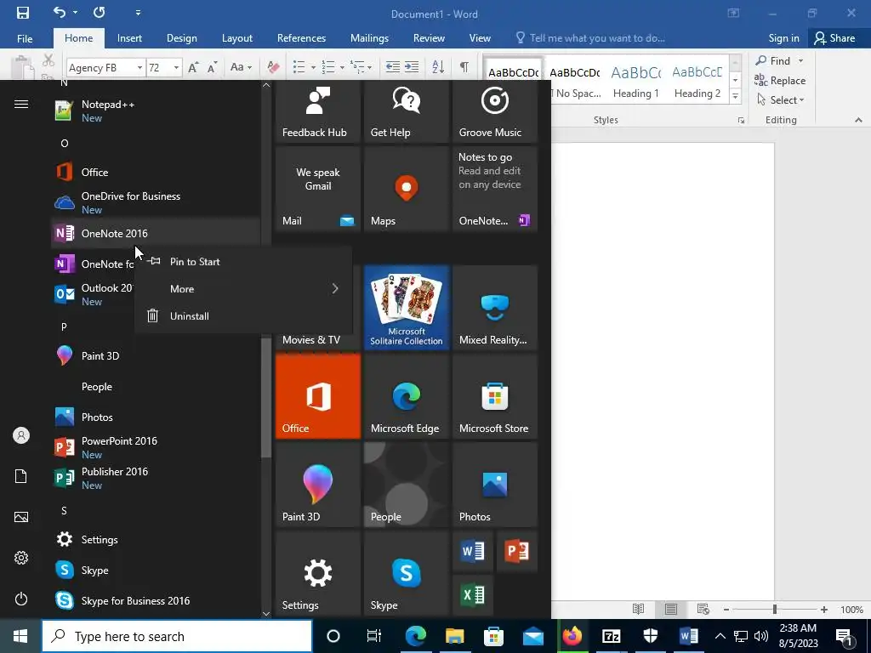
Task: Expand the More submenu in the context menu
Action: click(x=243, y=289)
